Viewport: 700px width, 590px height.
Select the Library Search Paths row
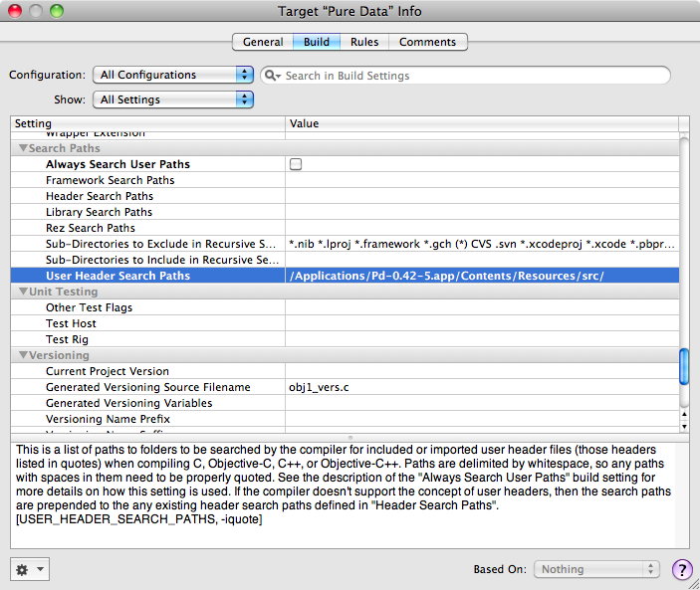click(x=345, y=212)
